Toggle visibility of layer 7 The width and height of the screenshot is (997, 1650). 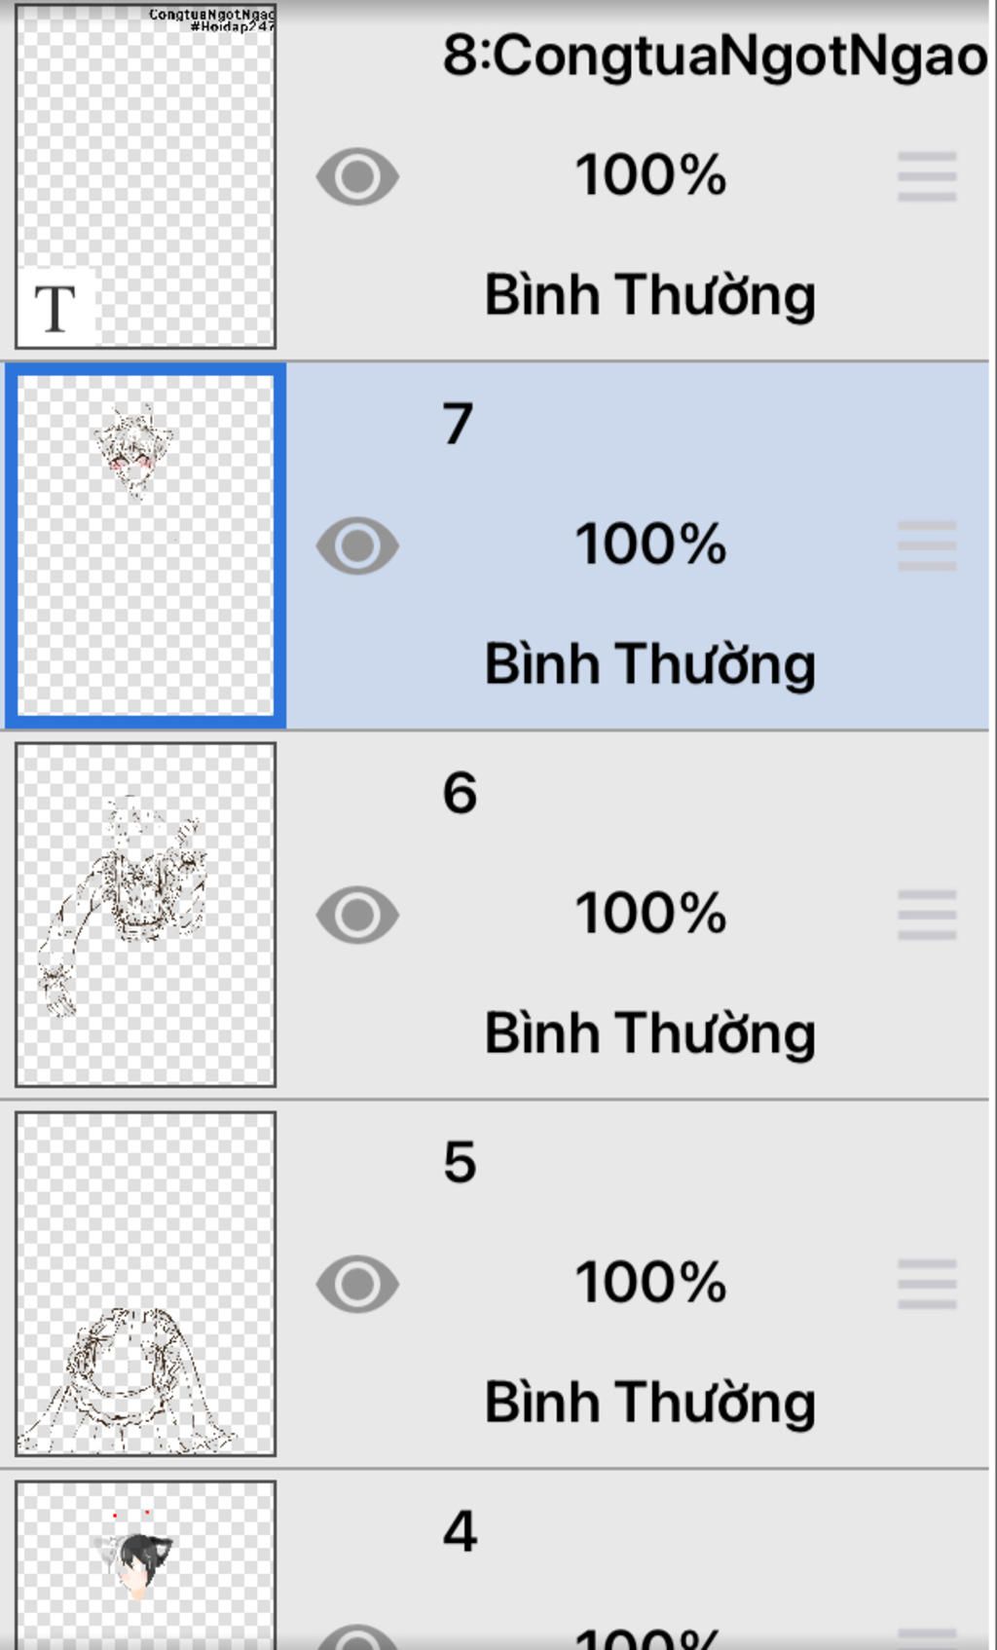point(357,545)
